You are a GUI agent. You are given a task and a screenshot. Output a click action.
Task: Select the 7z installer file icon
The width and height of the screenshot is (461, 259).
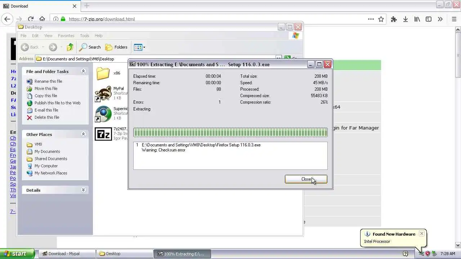click(x=103, y=134)
